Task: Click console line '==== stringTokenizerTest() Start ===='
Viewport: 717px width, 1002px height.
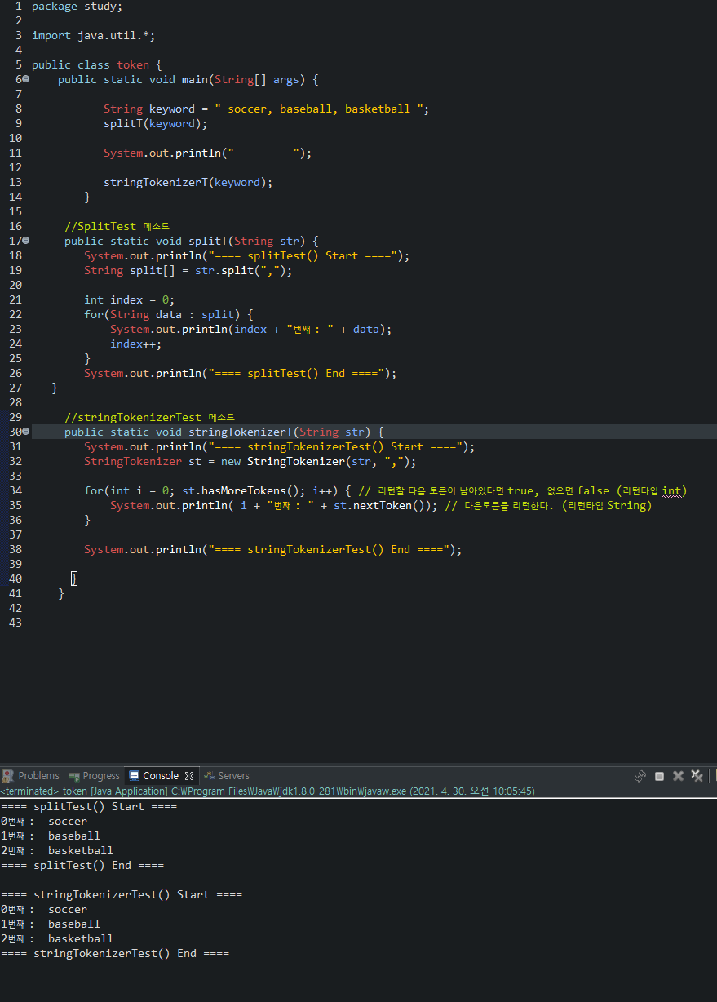Action: pyautogui.click(x=122, y=895)
